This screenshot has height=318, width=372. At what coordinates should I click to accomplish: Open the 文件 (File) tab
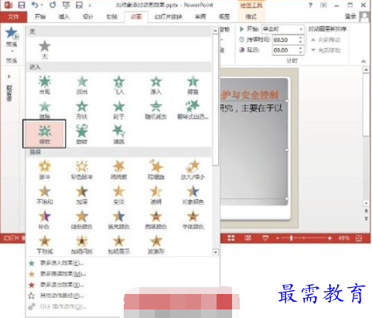[x=13, y=17]
